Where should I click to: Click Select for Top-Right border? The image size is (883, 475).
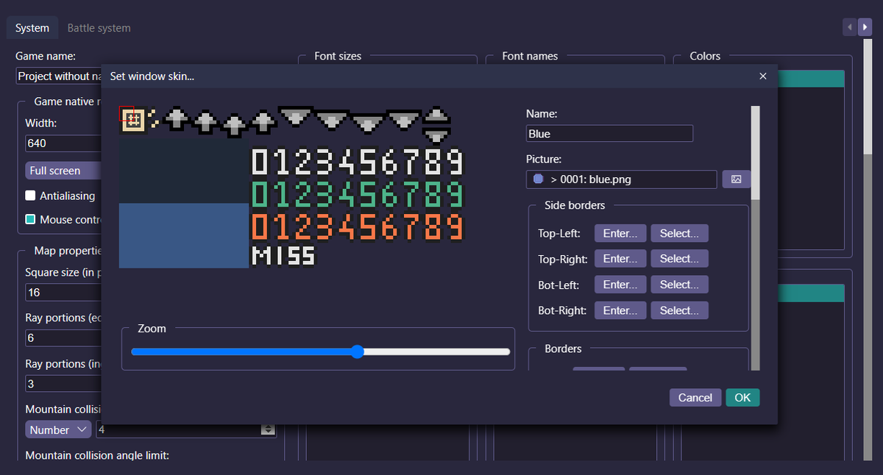pyautogui.click(x=679, y=259)
